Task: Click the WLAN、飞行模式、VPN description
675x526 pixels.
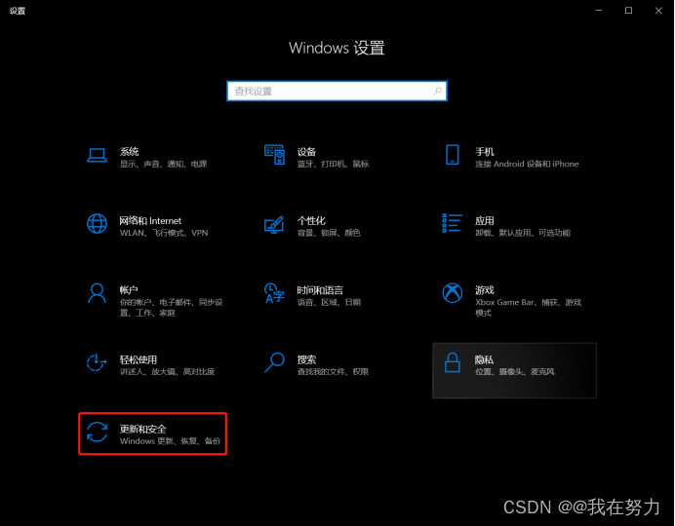Action: point(164,233)
